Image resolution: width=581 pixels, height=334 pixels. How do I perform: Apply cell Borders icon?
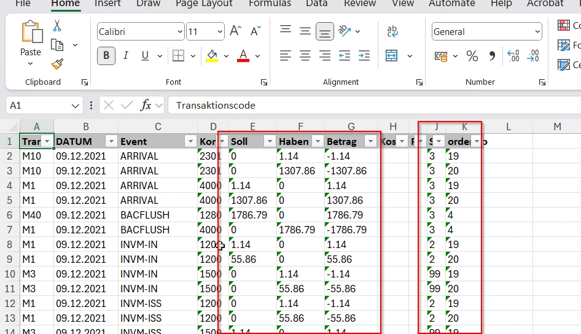[x=178, y=56]
